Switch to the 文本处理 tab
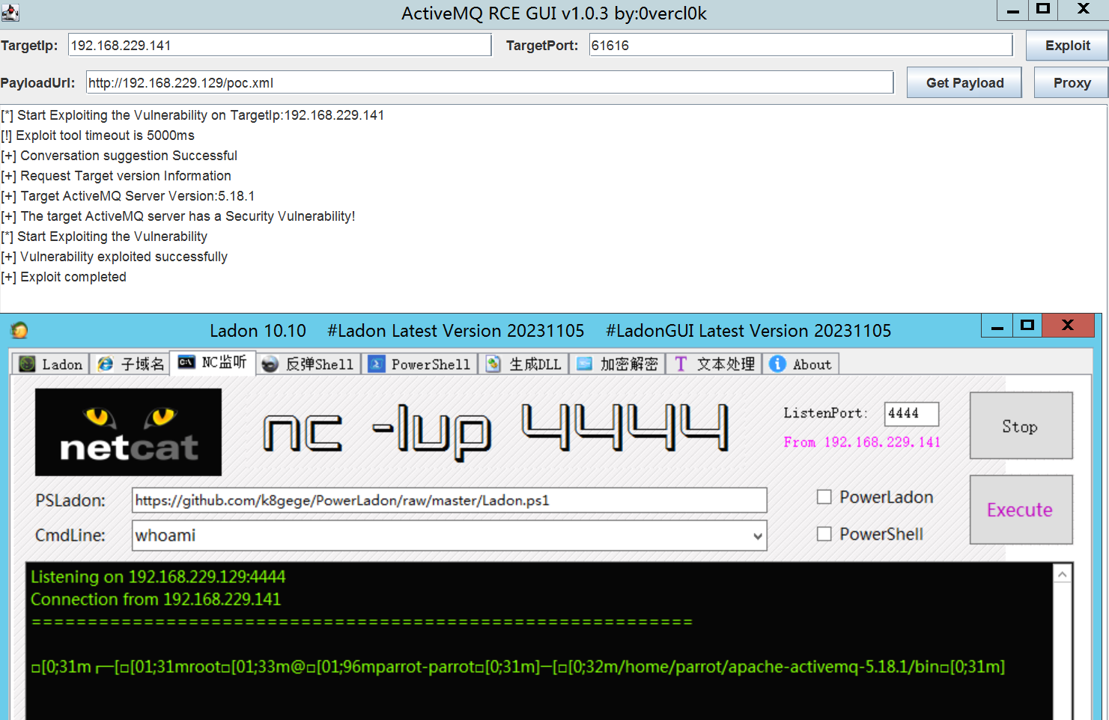The width and height of the screenshot is (1109, 720). point(714,364)
